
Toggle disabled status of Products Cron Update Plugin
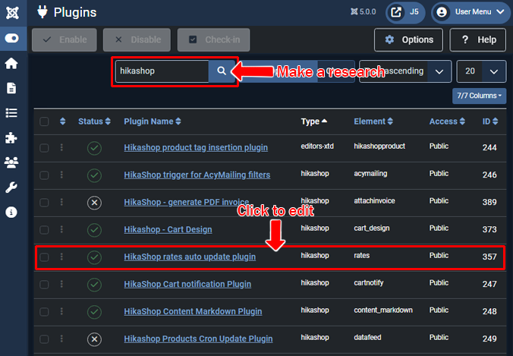click(x=94, y=339)
